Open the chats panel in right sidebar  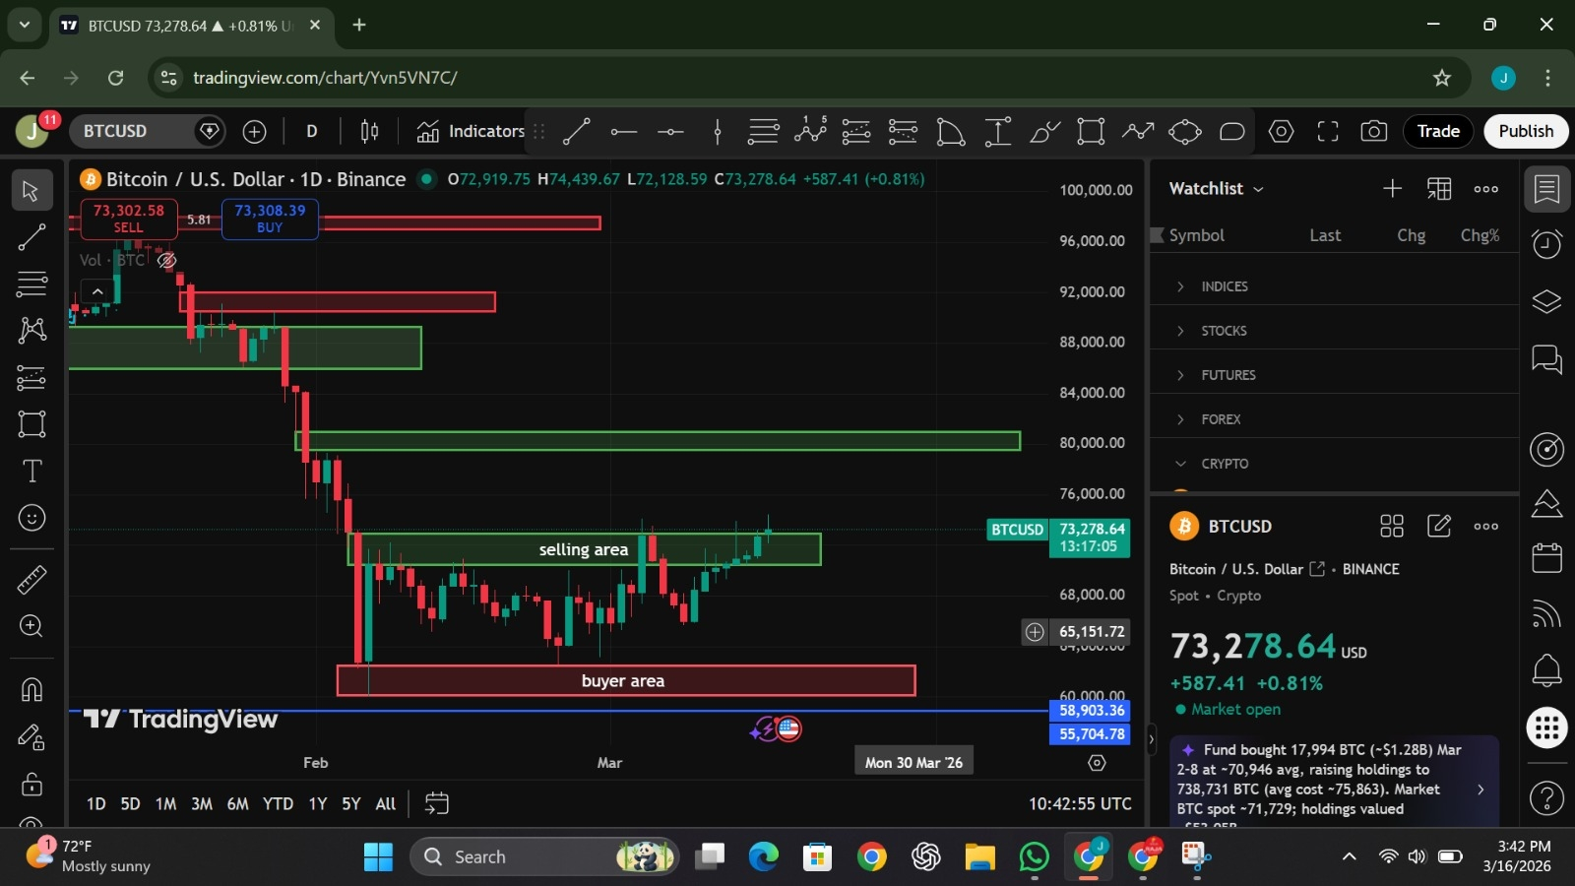point(1546,359)
